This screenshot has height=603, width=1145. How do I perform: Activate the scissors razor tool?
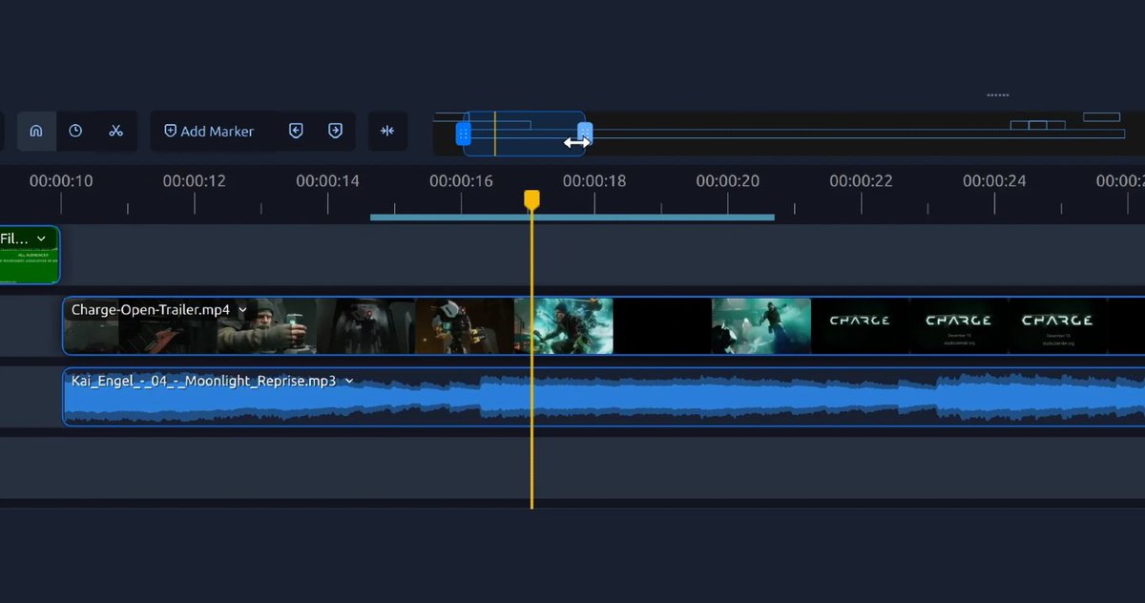pos(116,131)
